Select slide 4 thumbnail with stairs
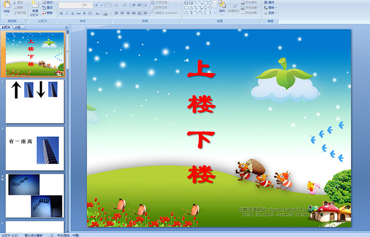 [35, 196]
